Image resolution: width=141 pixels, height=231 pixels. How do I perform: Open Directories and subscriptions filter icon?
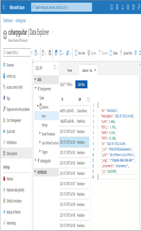tap(117, 7)
